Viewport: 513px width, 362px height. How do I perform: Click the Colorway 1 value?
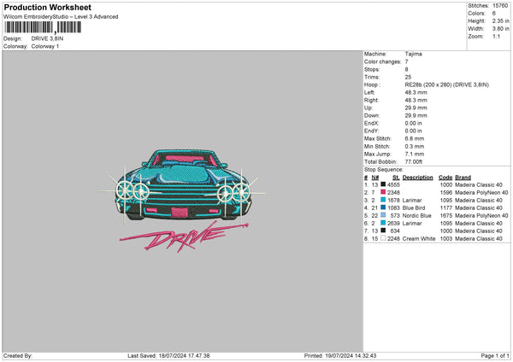pyautogui.click(x=45, y=46)
